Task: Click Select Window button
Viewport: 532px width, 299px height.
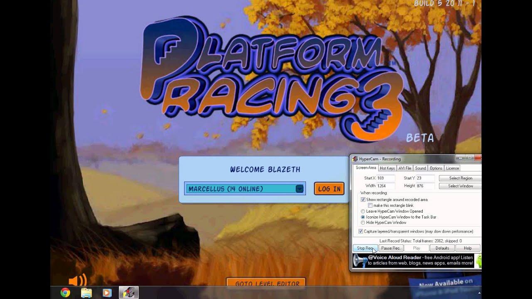Action: click(460, 186)
